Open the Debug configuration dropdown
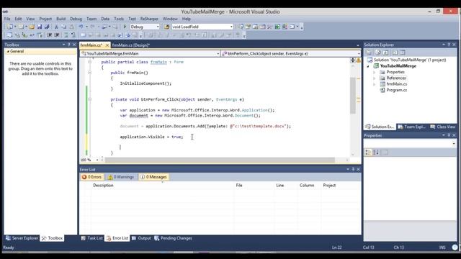The width and height of the screenshot is (461, 259). coord(158,27)
